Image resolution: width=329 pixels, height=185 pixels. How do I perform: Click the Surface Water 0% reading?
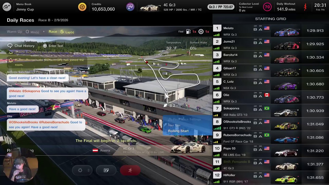click(198, 46)
